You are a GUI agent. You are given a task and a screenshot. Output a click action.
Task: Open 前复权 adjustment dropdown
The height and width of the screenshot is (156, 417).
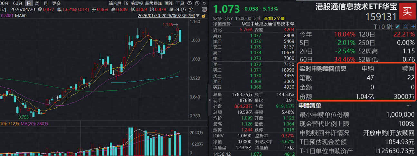pos(137,3)
